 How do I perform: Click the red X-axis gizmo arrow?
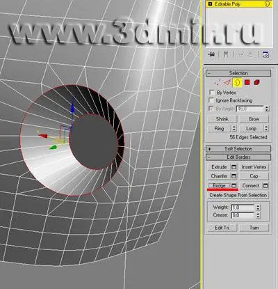(x=43, y=136)
